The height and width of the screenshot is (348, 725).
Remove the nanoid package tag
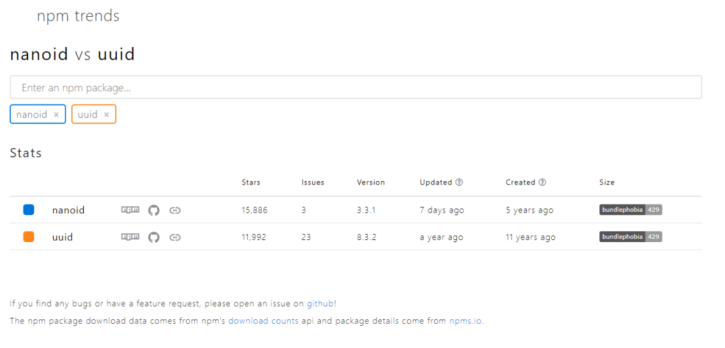click(x=56, y=115)
